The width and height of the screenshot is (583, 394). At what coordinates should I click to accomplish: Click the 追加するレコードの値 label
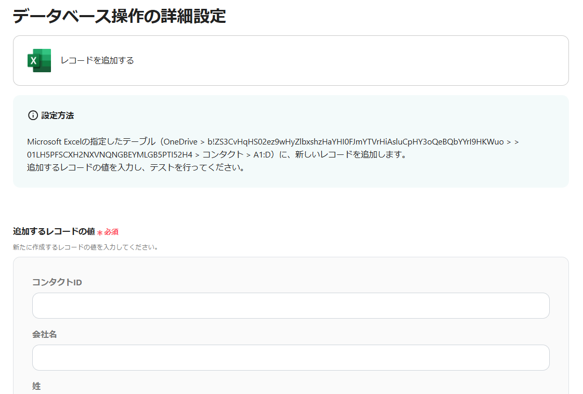click(54, 232)
